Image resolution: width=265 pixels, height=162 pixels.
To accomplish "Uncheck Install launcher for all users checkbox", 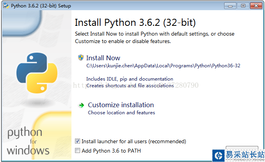I will tap(77, 141).
